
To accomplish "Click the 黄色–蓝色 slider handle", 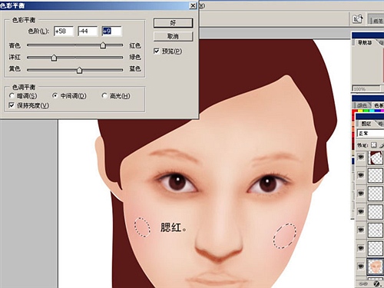I will 79,70.
